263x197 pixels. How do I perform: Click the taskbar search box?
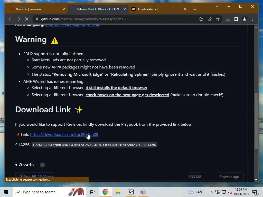[49, 192]
